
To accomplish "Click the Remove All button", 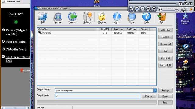I will point(165,44).
